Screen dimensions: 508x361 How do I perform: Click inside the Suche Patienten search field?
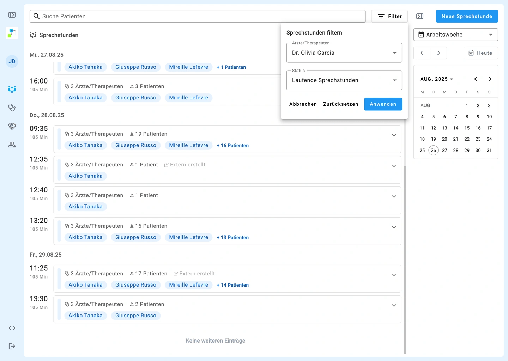coord(198,16)
